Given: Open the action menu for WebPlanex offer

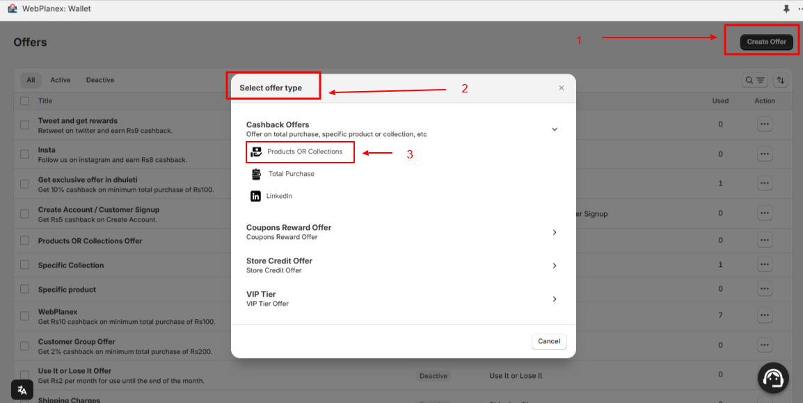Looking at the screenshot, I should click(x=765, y=315).
